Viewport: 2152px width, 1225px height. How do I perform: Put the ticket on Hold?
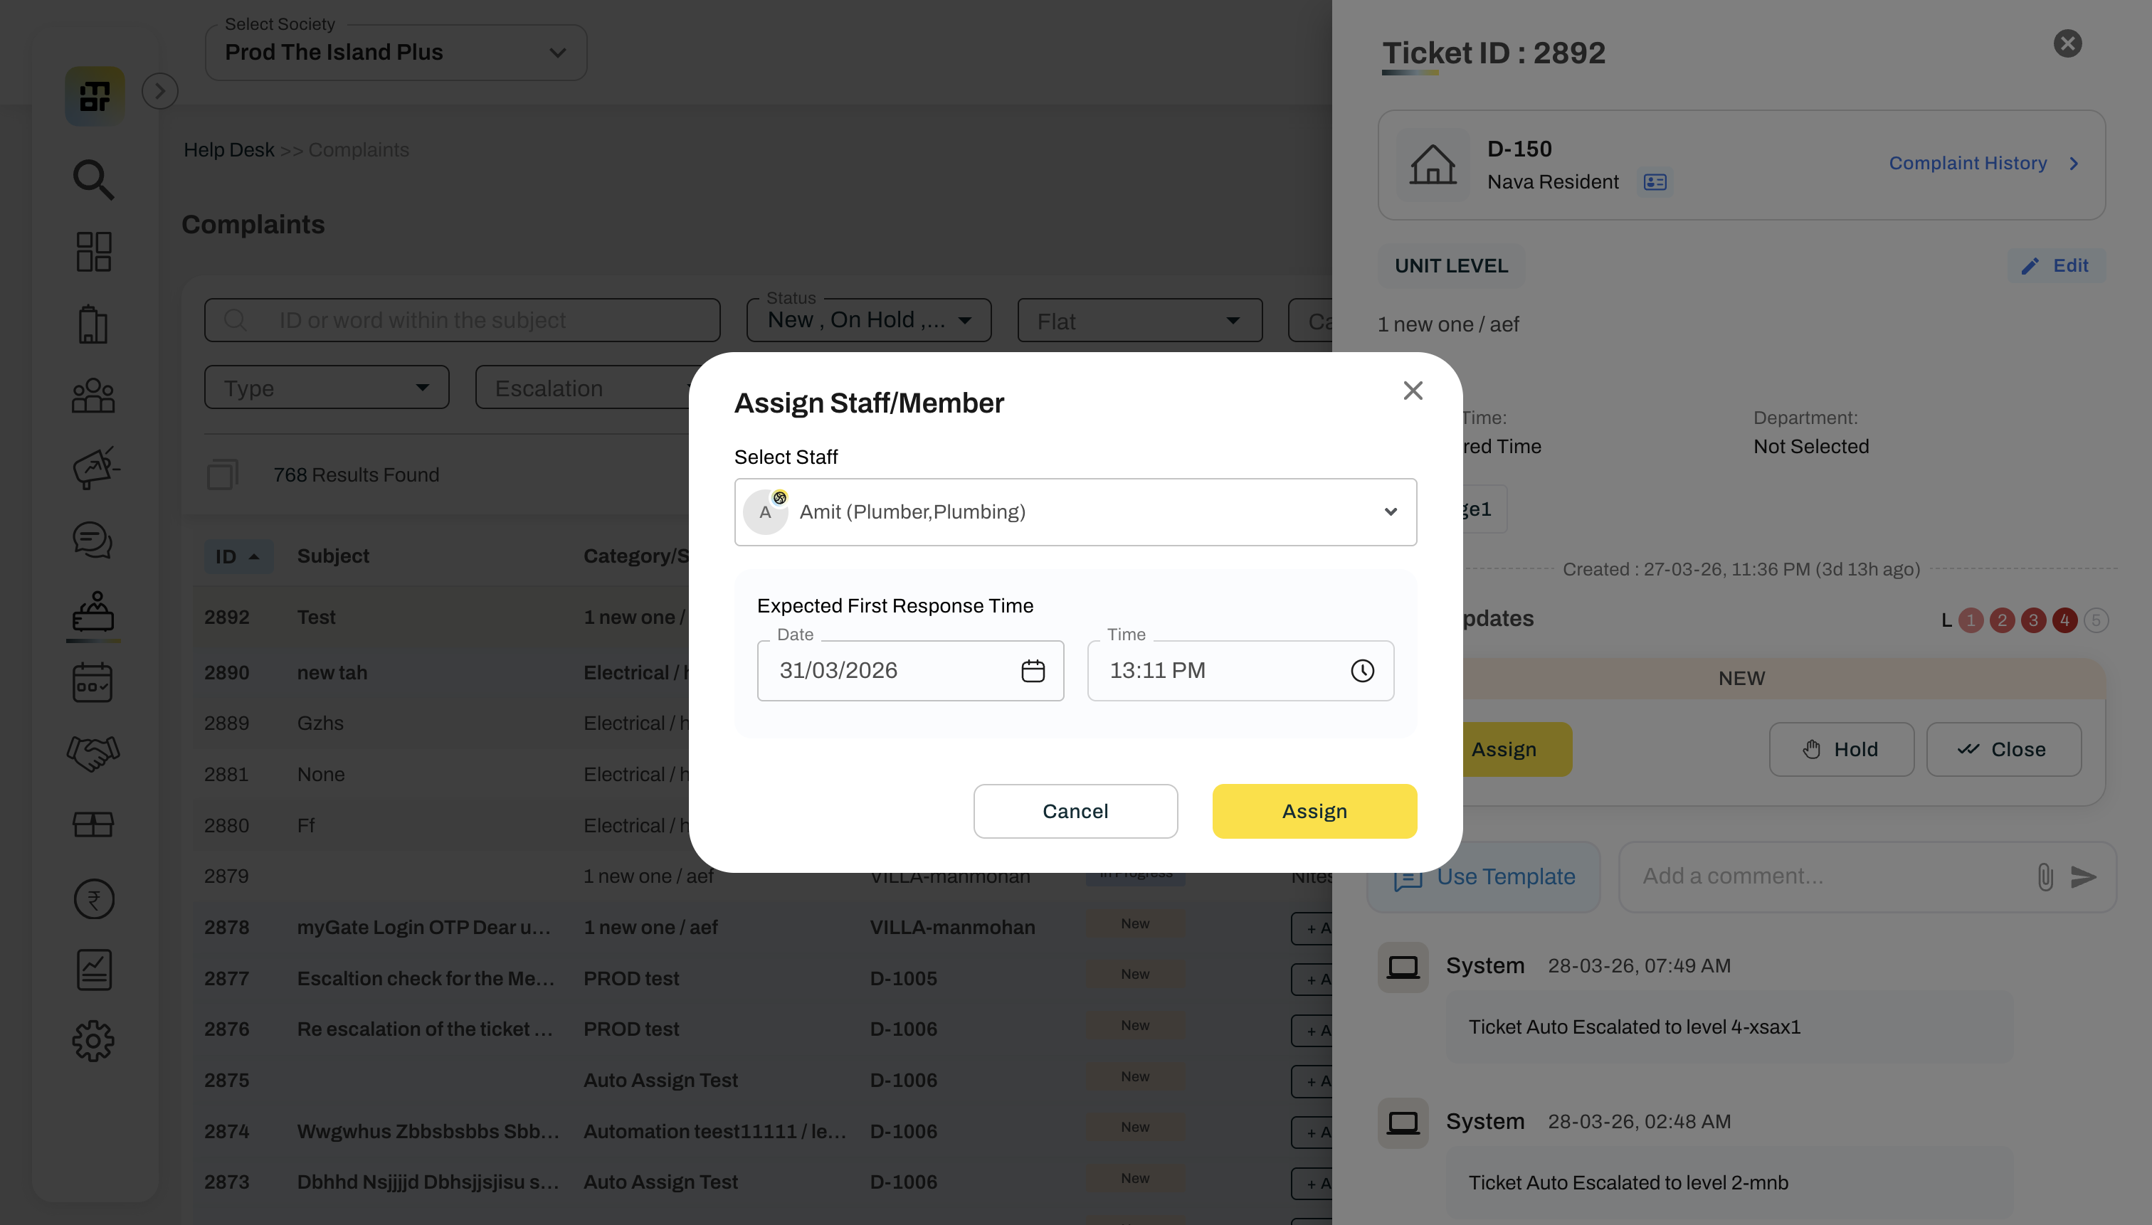click(x=1842, y=750)
